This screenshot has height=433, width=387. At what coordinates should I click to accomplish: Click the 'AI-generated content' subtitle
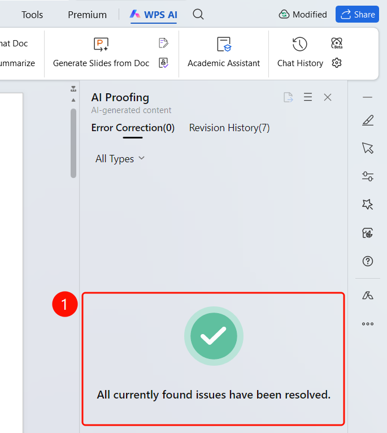pyautogui.click(x=131, y=110)
